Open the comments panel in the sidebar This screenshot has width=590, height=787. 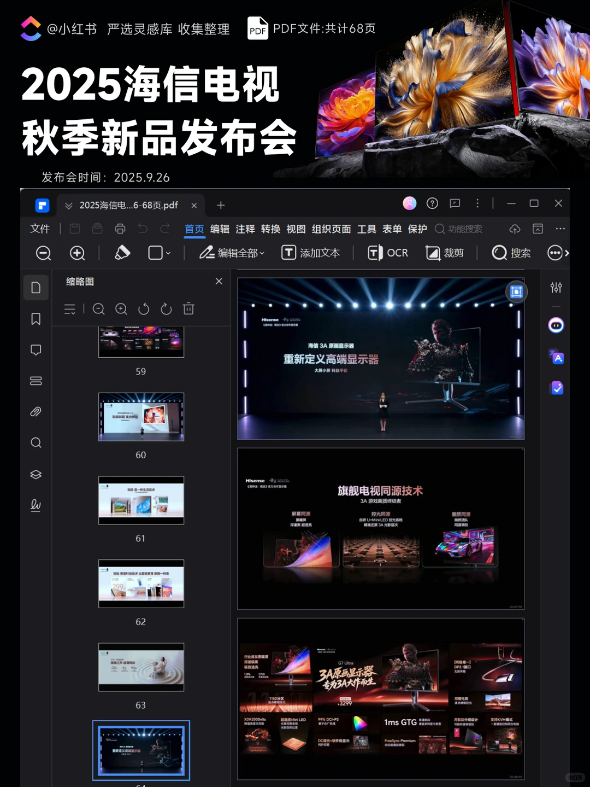click(x=36, y=349)
